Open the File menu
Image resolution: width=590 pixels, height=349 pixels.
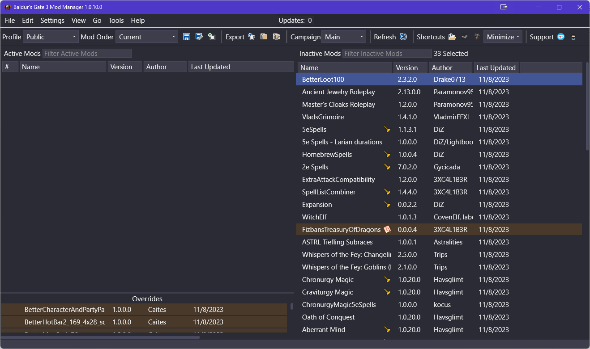10,21
